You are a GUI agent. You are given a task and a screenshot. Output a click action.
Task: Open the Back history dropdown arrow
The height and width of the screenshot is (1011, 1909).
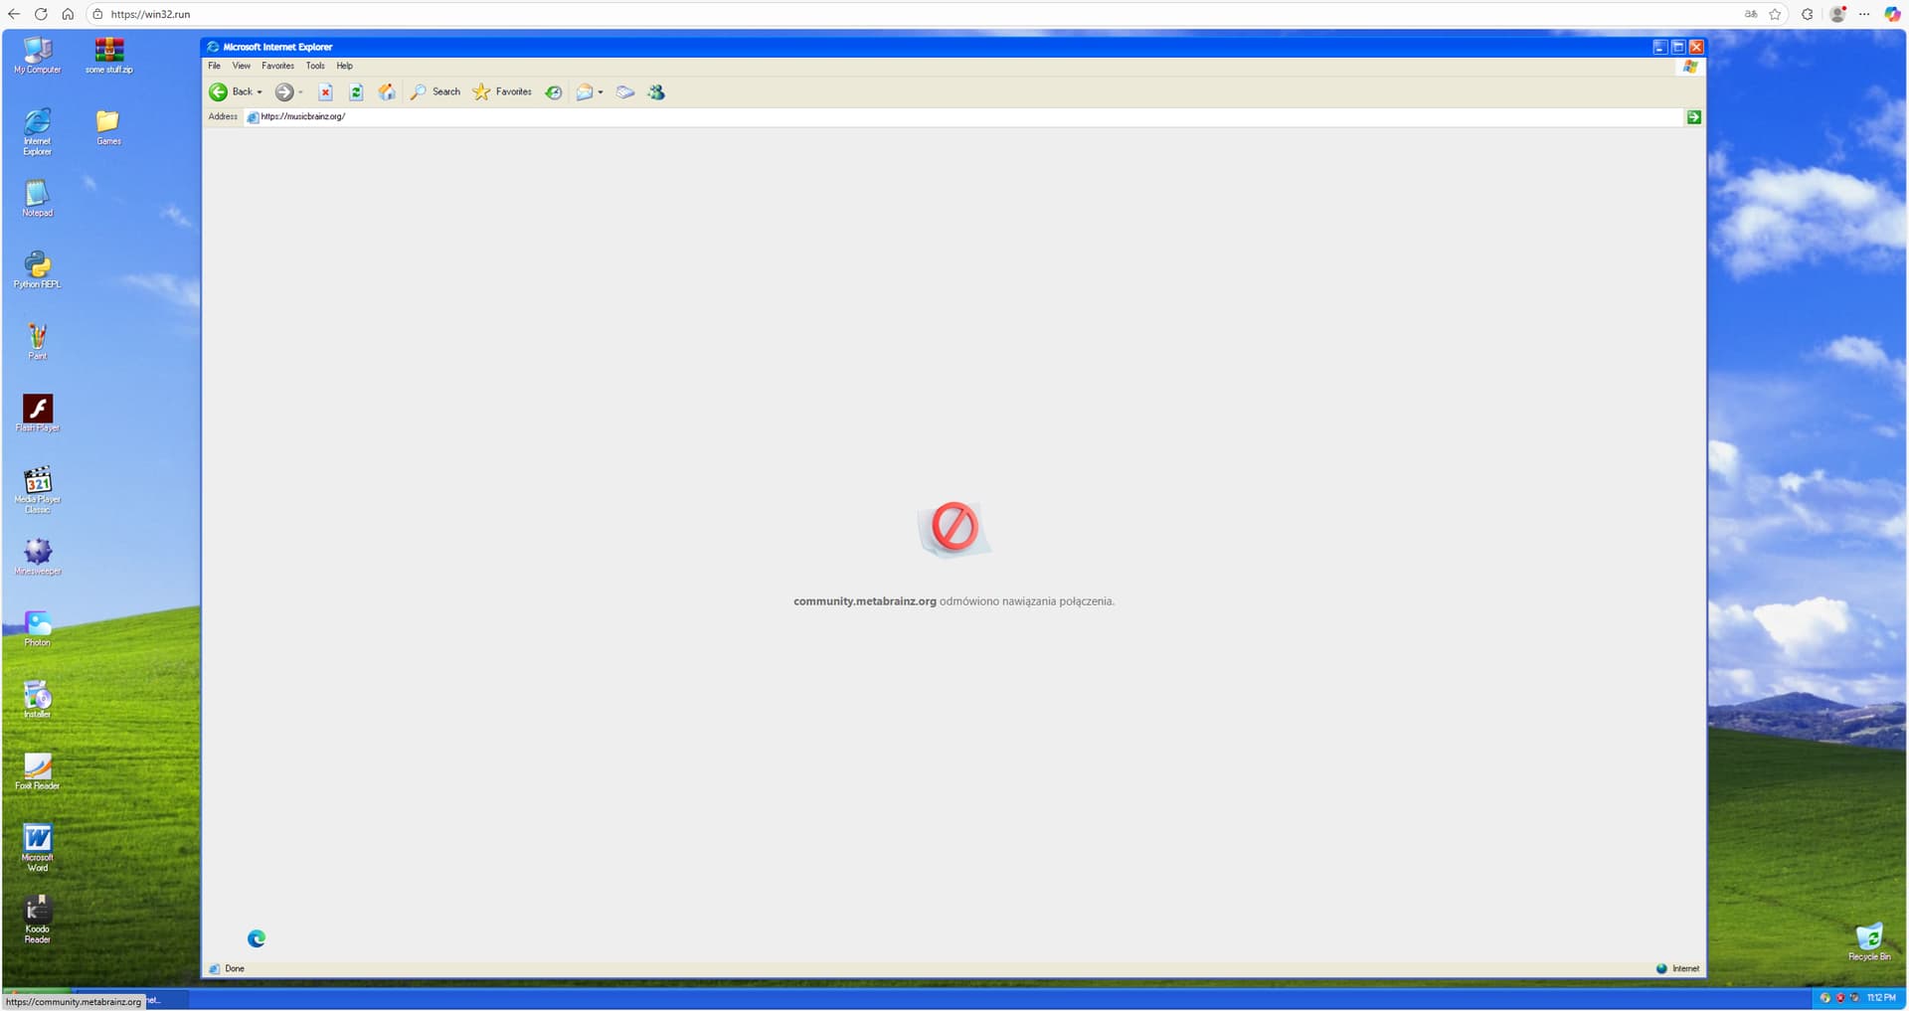(260, 92)
